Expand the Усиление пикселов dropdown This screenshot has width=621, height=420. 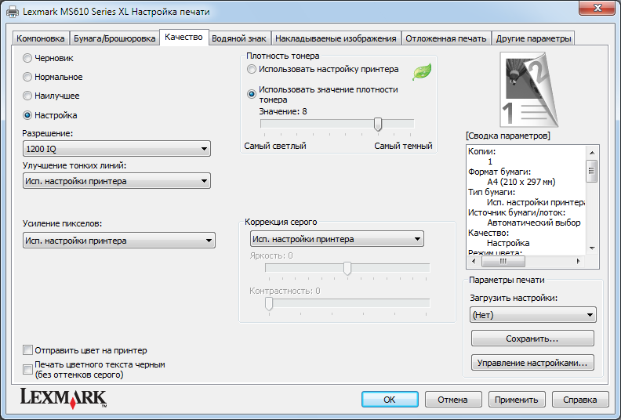point(119,241)
